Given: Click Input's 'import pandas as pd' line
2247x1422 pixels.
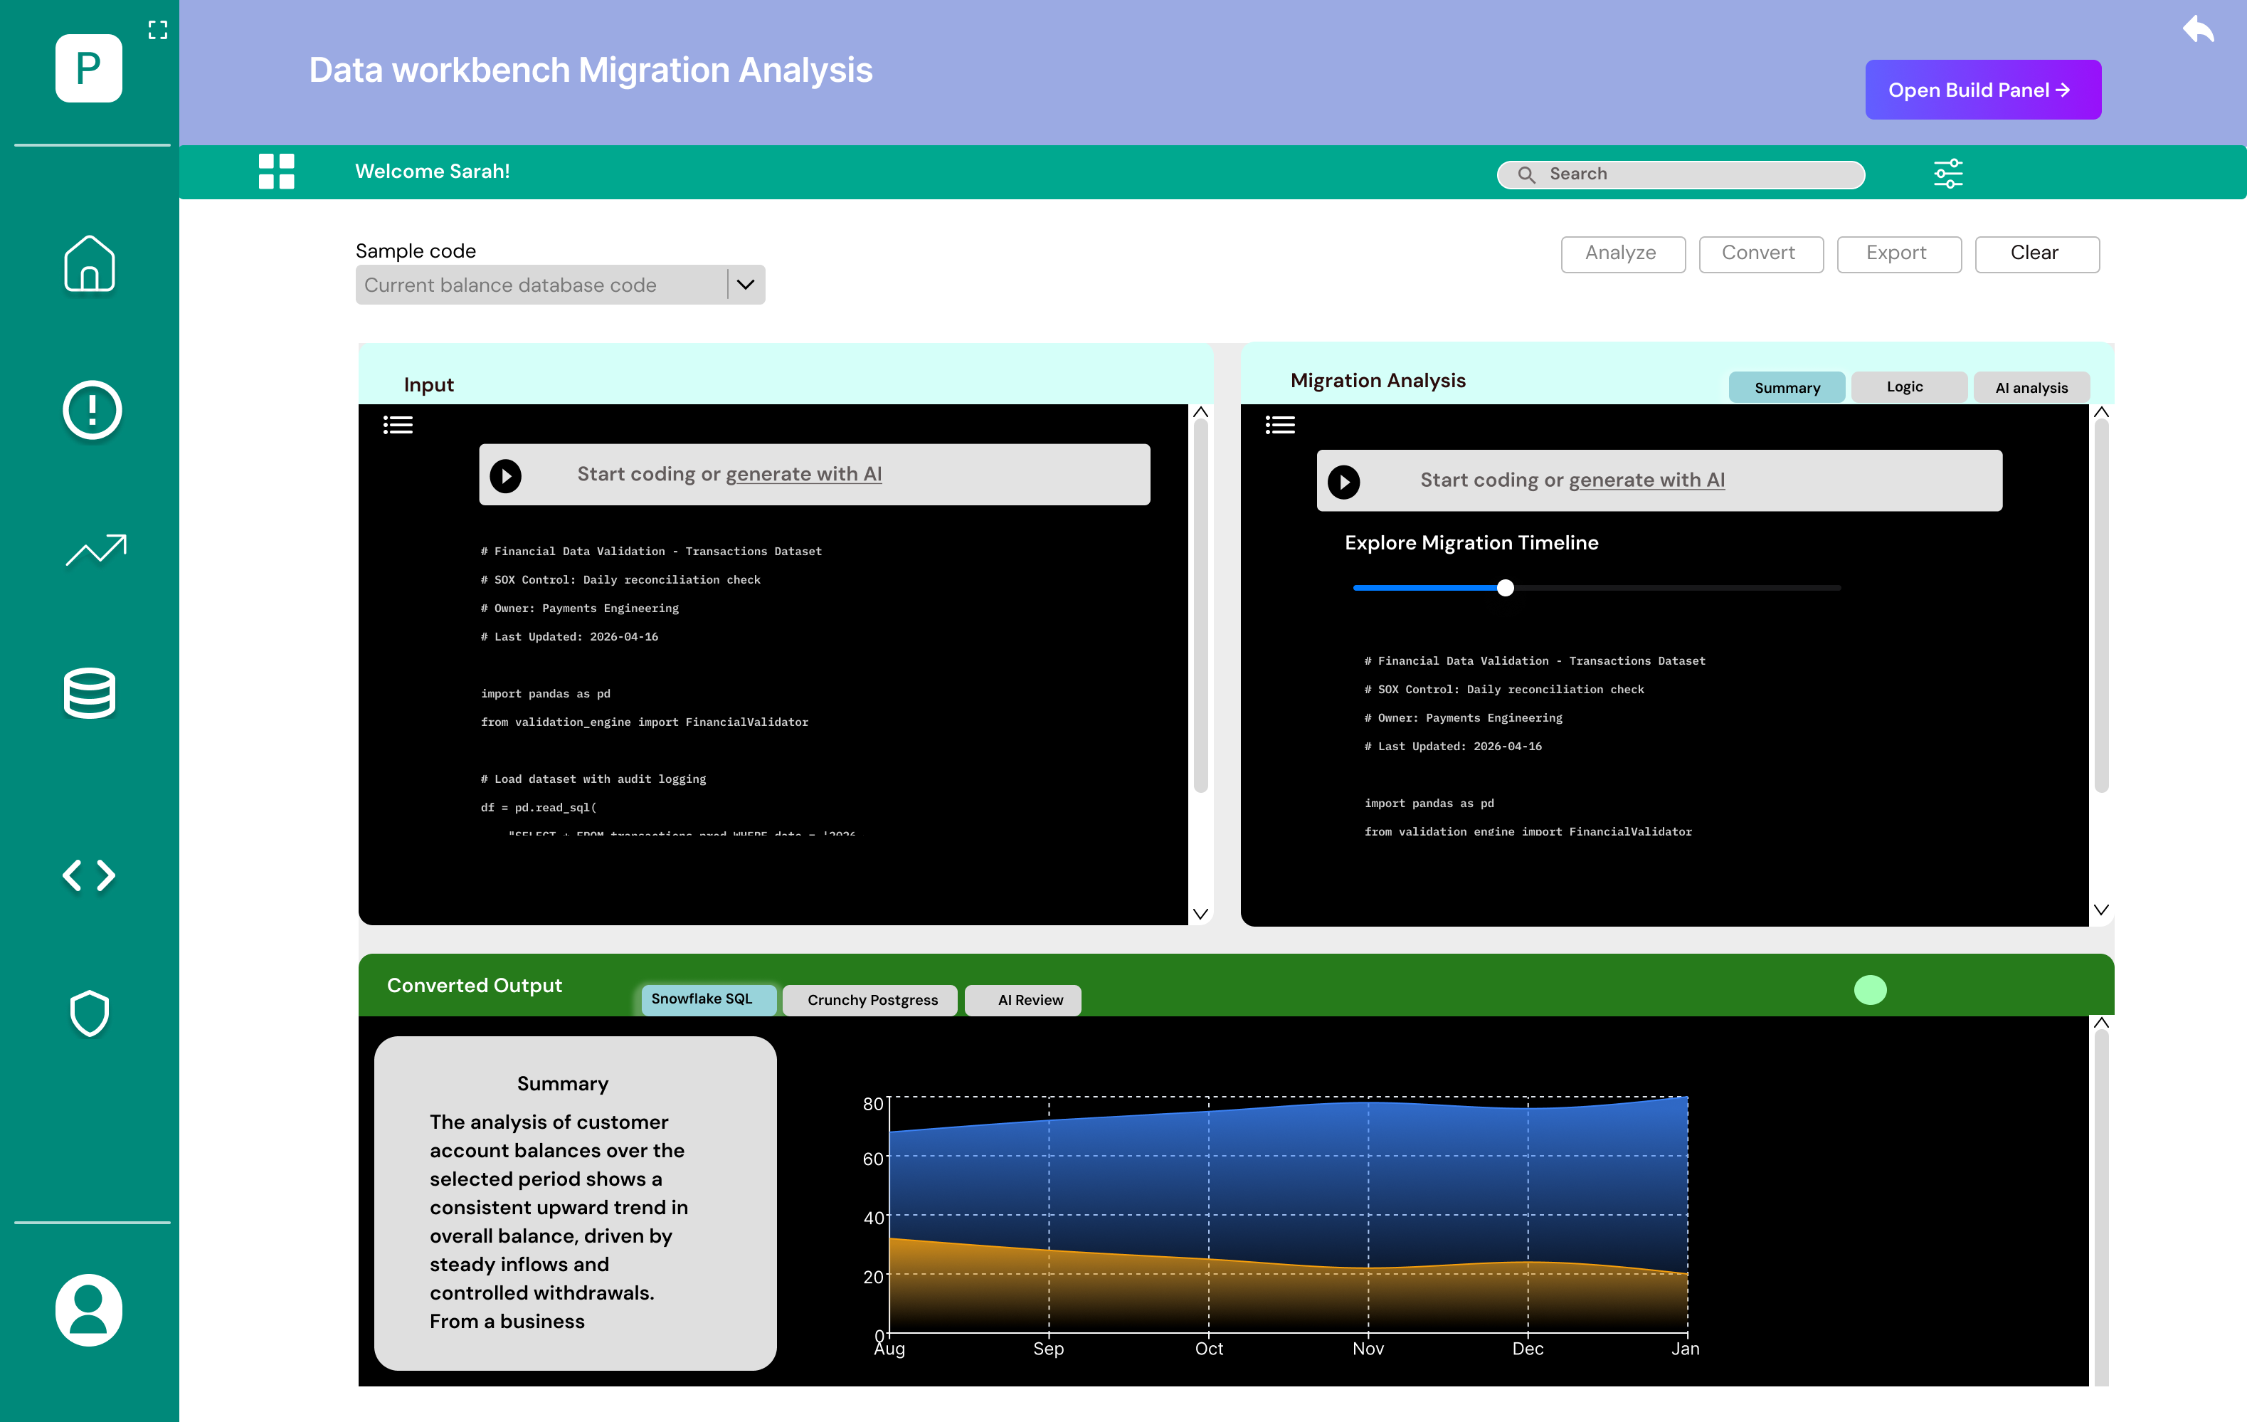Looking at the screenshot, I should pos(545,694).
